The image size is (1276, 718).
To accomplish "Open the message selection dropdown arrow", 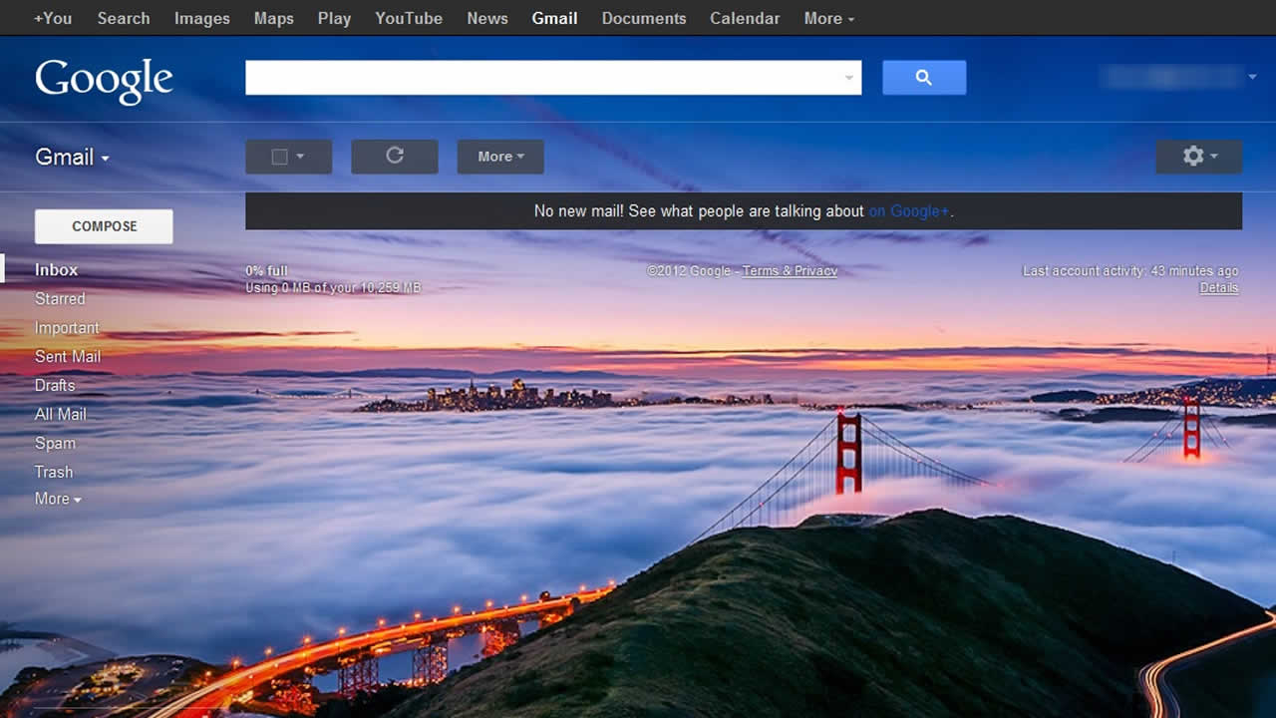I will [x=300, y=157].
